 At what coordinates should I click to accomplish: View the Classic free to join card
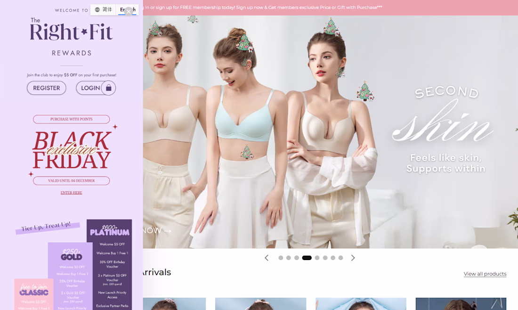tap(34, 294)
